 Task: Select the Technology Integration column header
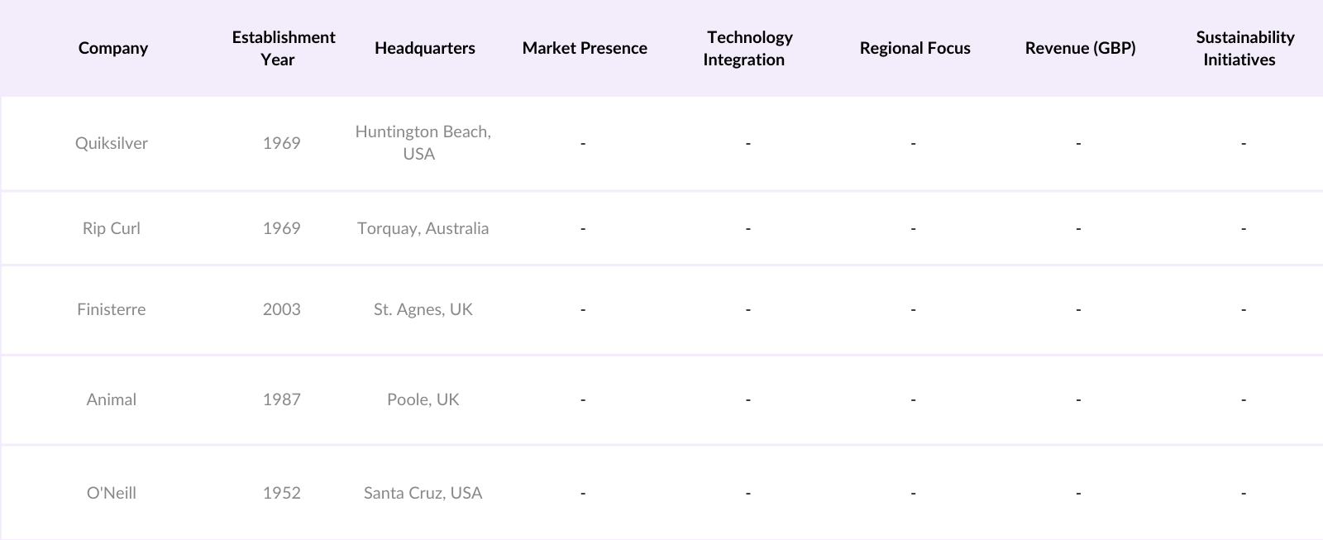[748, 48]
